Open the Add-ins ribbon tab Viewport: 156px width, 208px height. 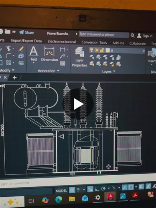pos(118,43)
